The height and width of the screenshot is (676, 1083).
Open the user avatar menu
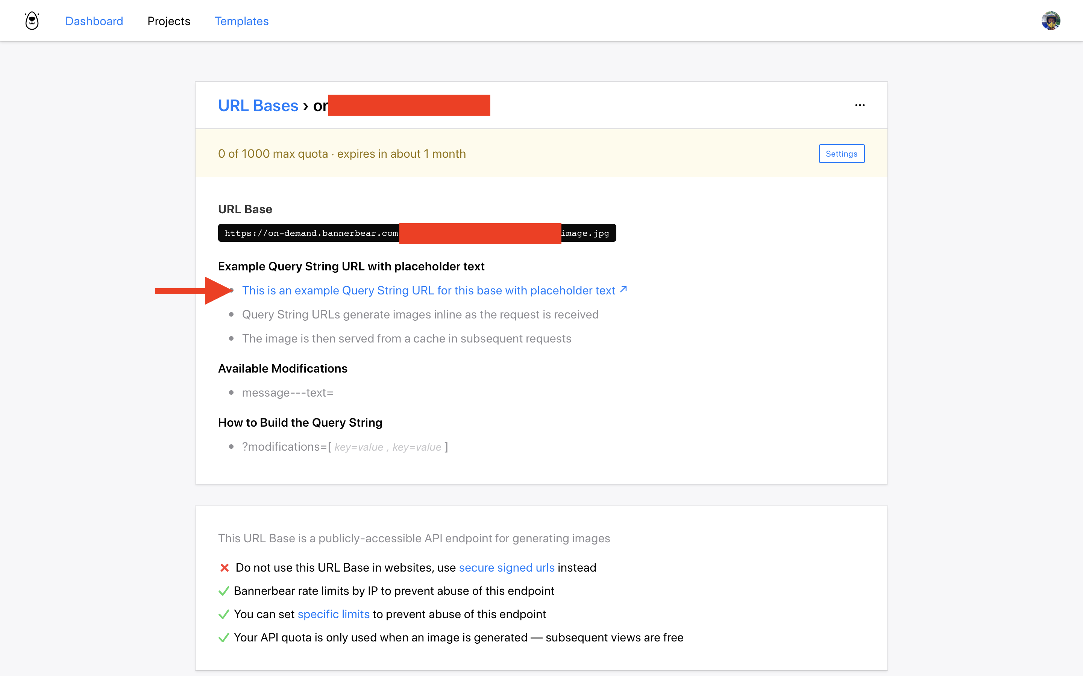(x=1050, y=21)
